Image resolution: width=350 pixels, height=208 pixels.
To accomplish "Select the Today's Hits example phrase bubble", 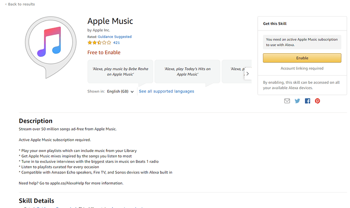I will click(x=187, y=72).
